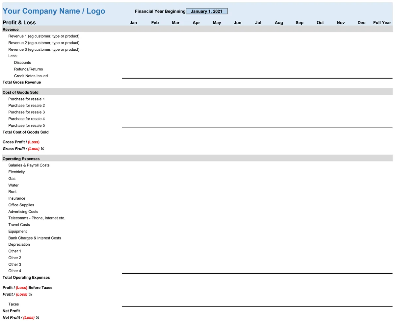This screenshot has height=322, width=395.
Task: Click the Dec column header
Action: click(x=361, y=23)
